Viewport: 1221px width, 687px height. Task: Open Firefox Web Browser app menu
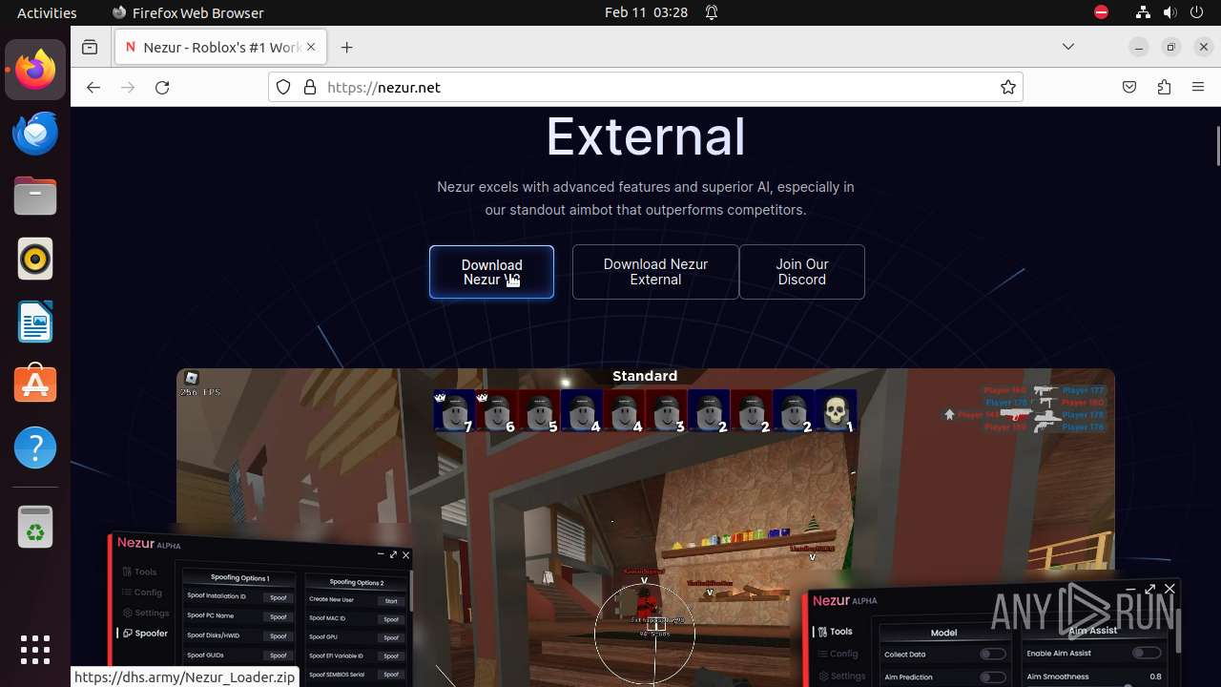coord(187,12)
